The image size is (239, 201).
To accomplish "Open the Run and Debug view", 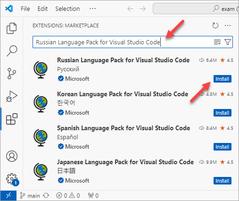I will [12, 96].
